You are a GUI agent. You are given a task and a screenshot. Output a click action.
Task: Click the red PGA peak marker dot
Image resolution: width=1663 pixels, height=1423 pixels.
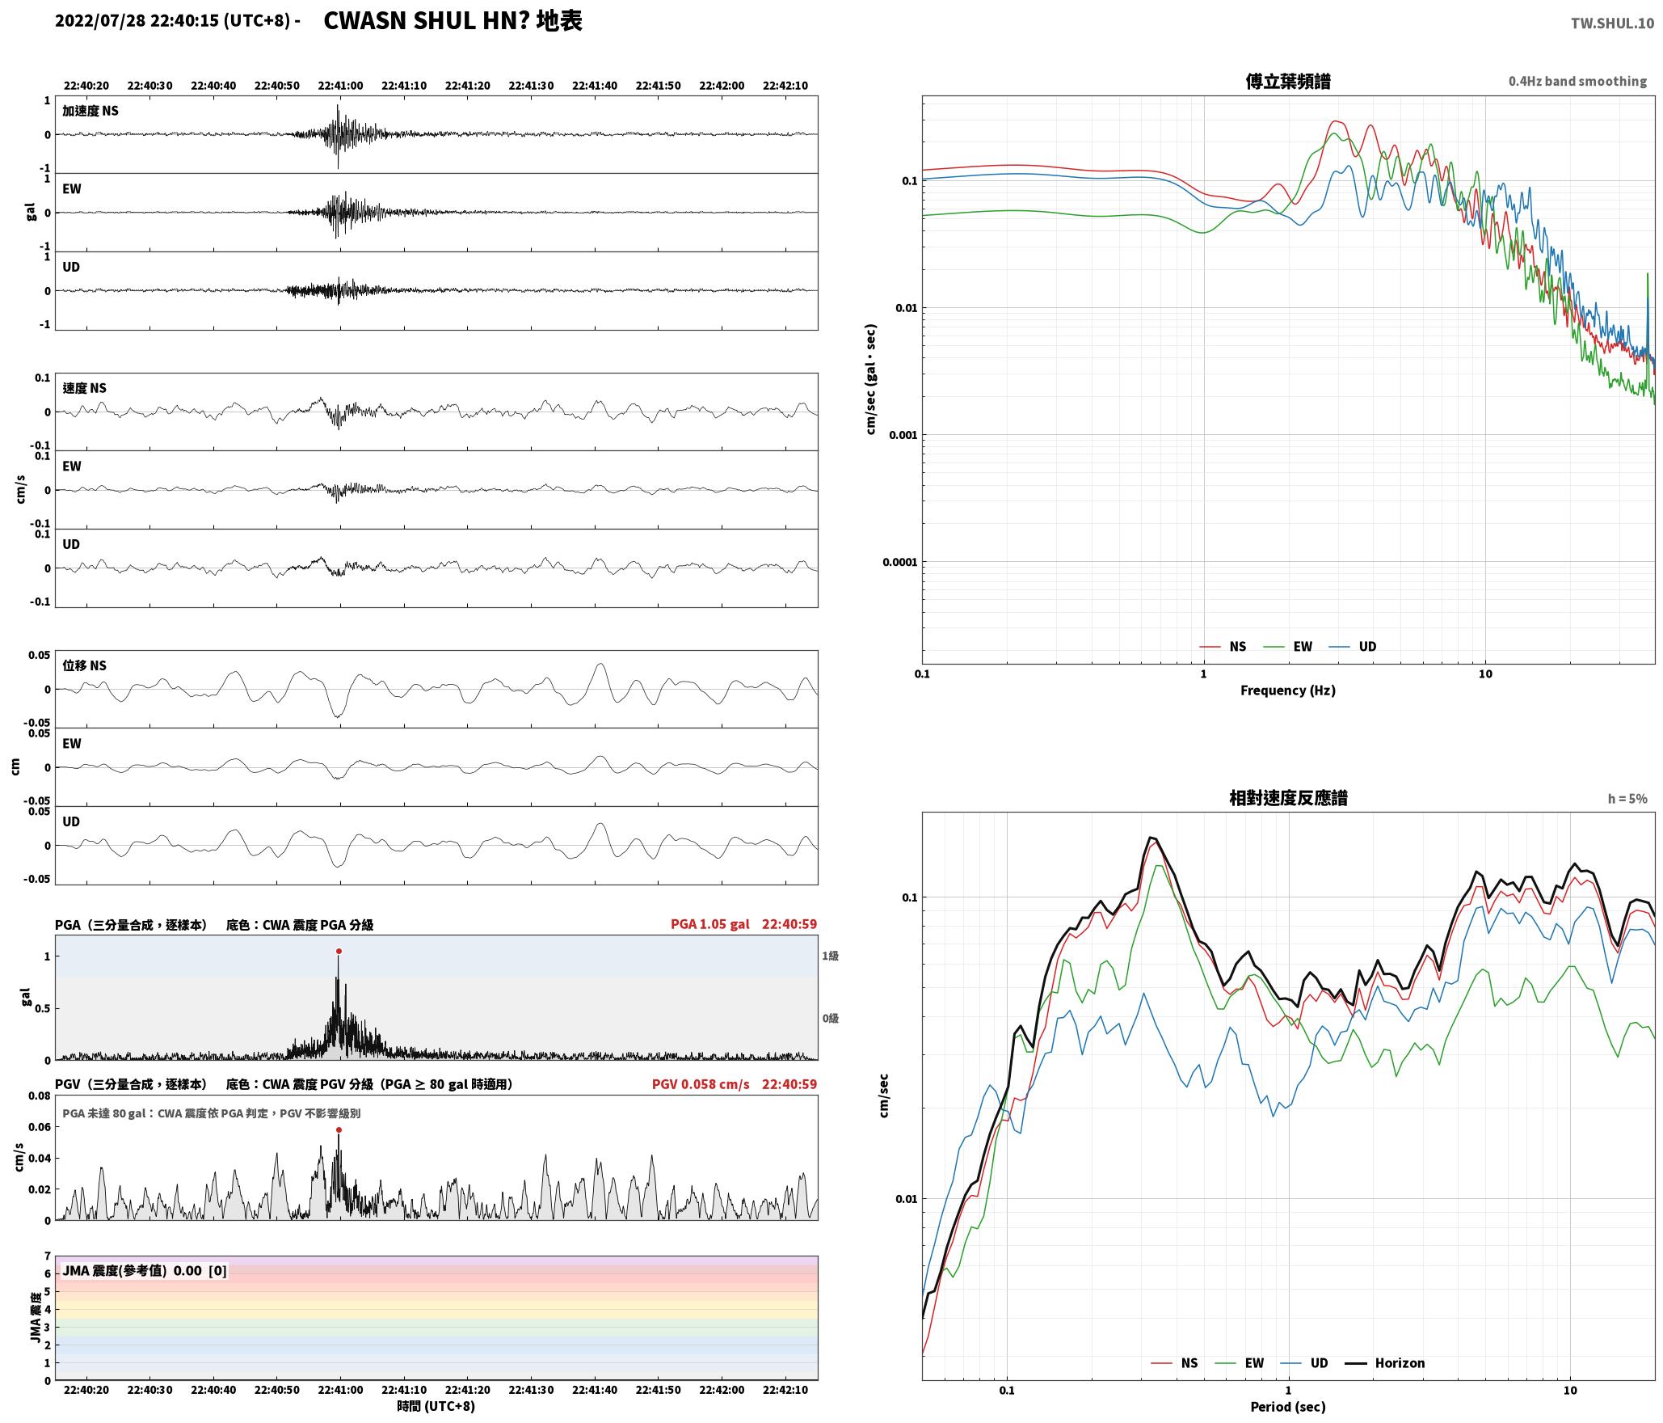click(x=339, y=951)
